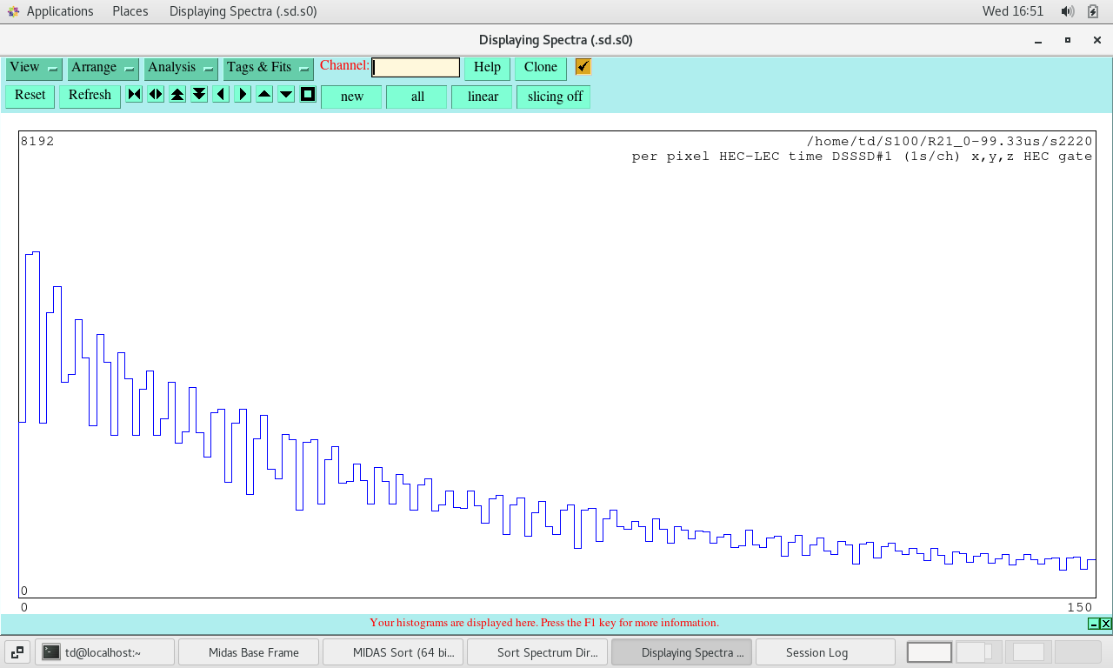Click the double up arrow icon
Image resolution: width=1113 pixels, height=668 pixels.
177,95
